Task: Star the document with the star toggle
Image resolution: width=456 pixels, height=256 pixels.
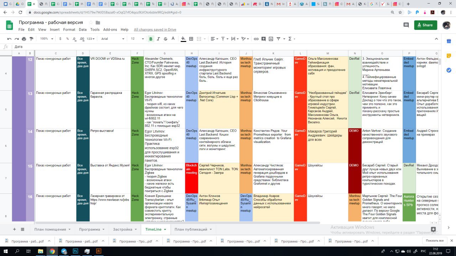Action: 90,23
